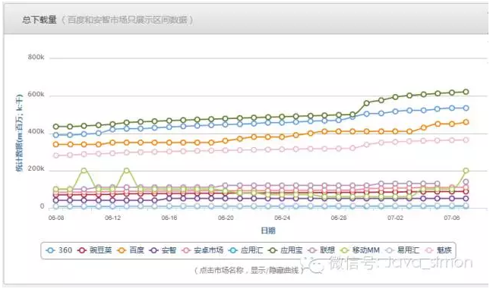The width and height of the screenshot is (493, 289).
Task: Click the 06-12 date label
Action: tap(112, 218)
